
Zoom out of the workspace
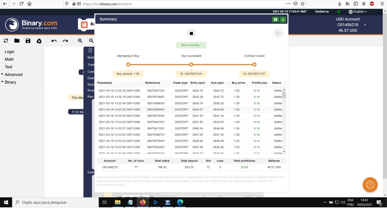coord(91,41)
